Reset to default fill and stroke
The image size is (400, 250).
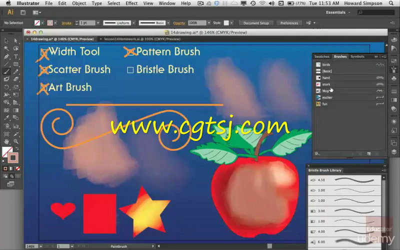(x=3, y=161)
